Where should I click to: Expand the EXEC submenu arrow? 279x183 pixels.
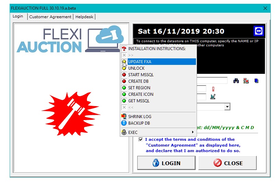pyautogui.click(x=193, y=132)
